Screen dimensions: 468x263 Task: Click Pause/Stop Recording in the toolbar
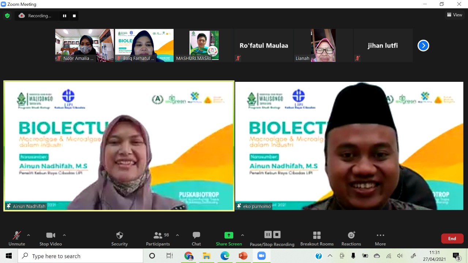pyautogui.click(x=272, y=239)
